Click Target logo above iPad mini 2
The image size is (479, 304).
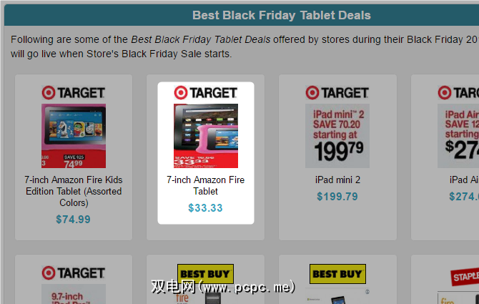click(337, 92)
